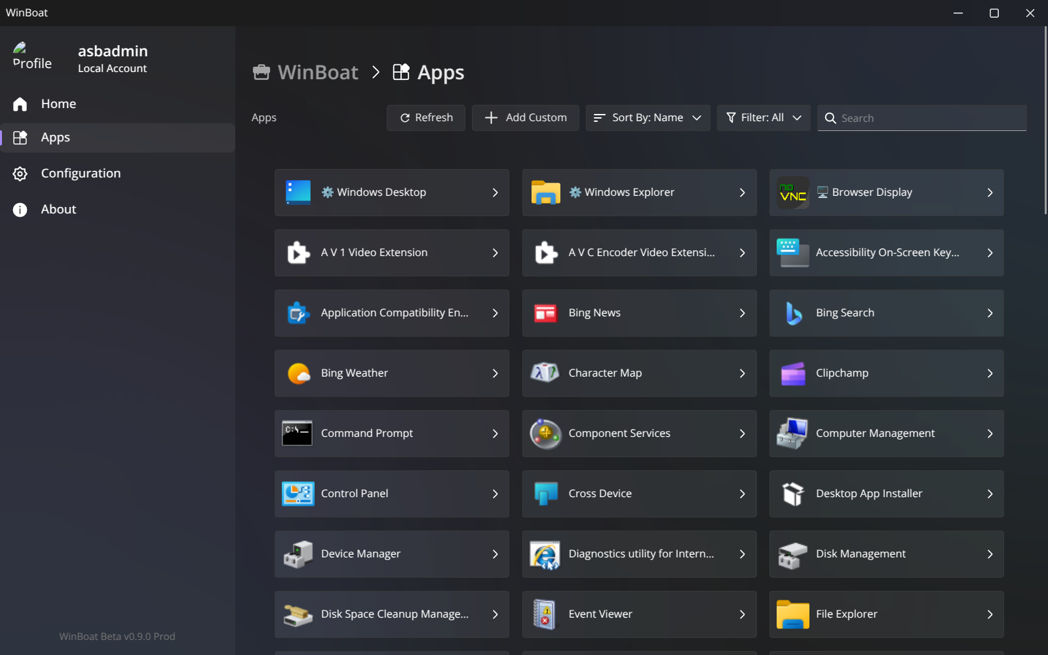Click the Device Manager icon
This screenshot has width=1048, height=655.
point(298,554)
